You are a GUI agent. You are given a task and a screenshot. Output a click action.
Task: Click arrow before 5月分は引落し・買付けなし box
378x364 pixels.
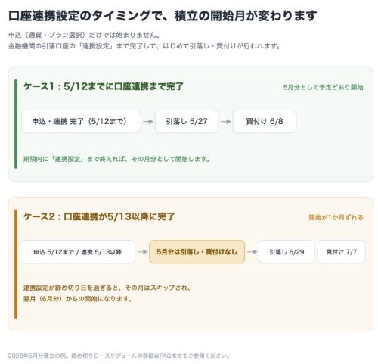(142, 252)
